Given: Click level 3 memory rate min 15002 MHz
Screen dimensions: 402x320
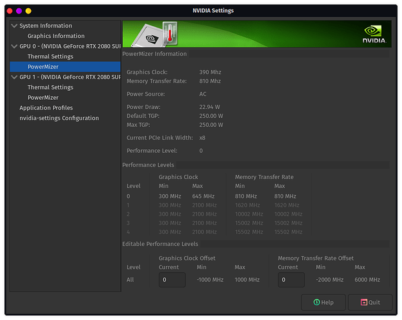Looking at the screenshot, I should (x=249, y=223).
